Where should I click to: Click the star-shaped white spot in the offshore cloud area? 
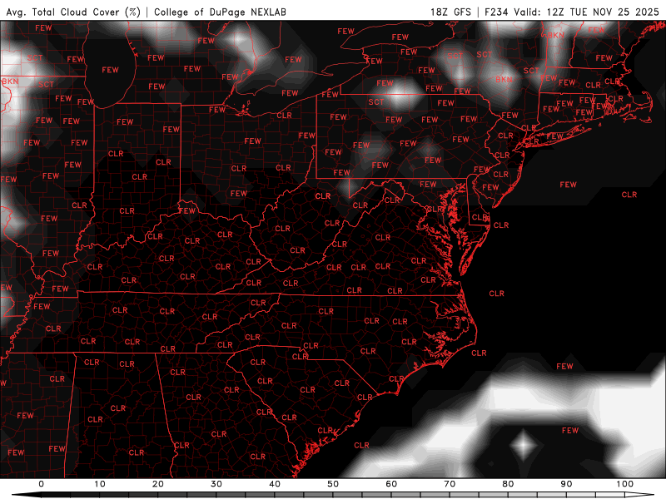click(524, 446)
